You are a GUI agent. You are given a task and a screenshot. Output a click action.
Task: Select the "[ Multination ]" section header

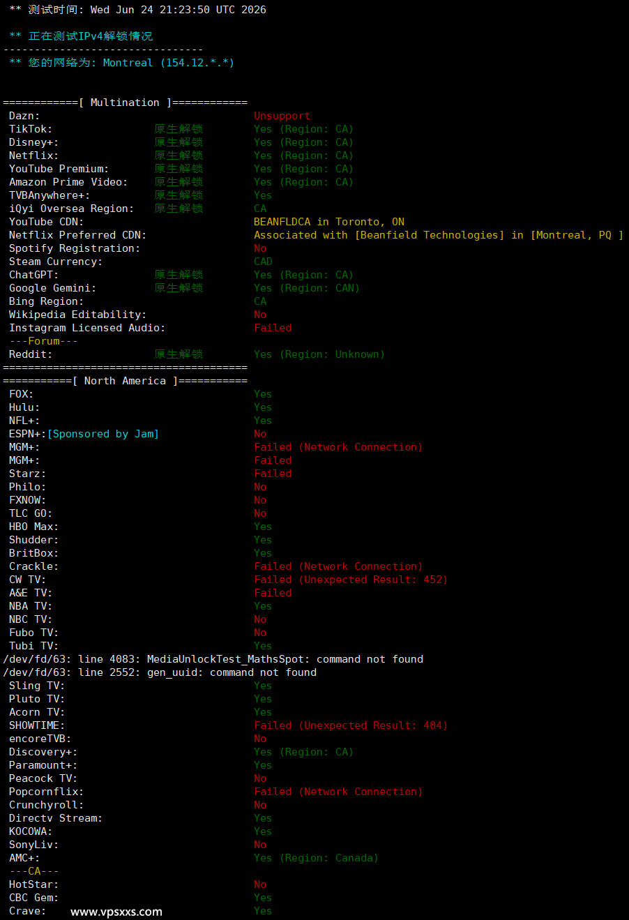click(126, 103)
